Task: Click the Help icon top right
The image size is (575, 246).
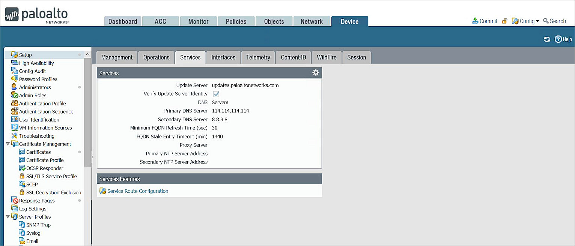Action: click(x=563, y=39)
